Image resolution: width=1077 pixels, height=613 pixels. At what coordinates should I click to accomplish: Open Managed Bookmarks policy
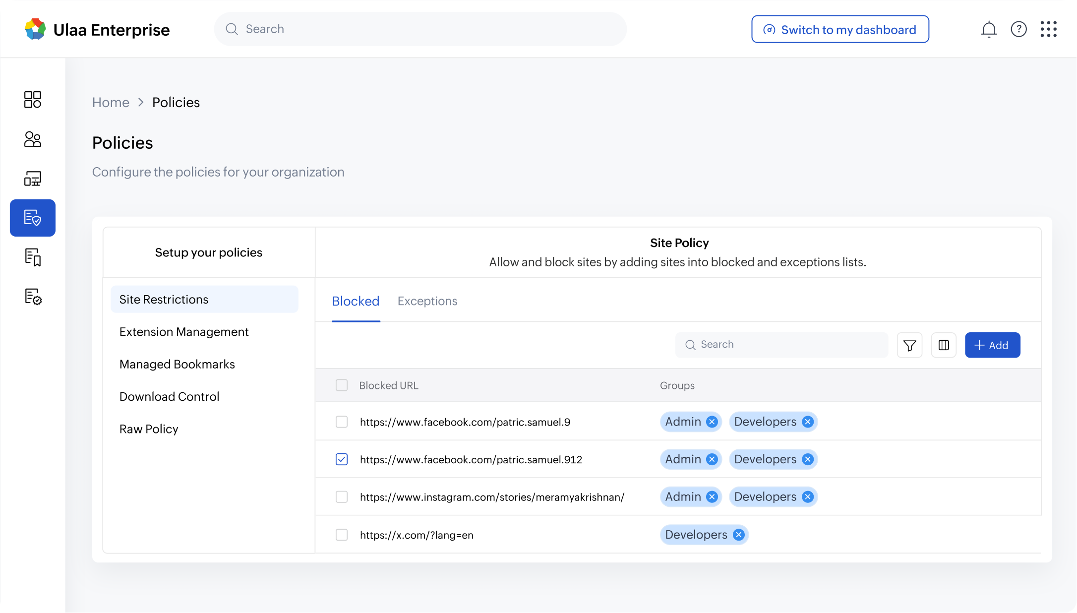177,364
